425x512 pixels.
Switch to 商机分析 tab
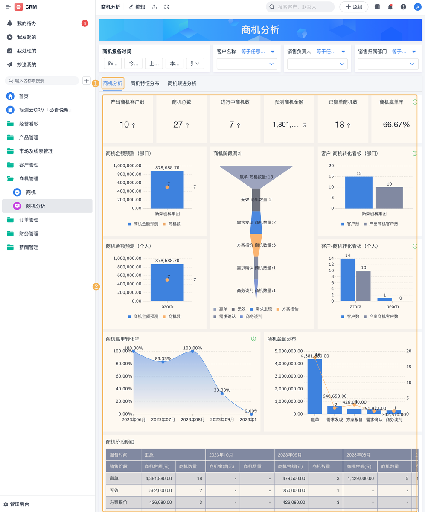[113, 84]
